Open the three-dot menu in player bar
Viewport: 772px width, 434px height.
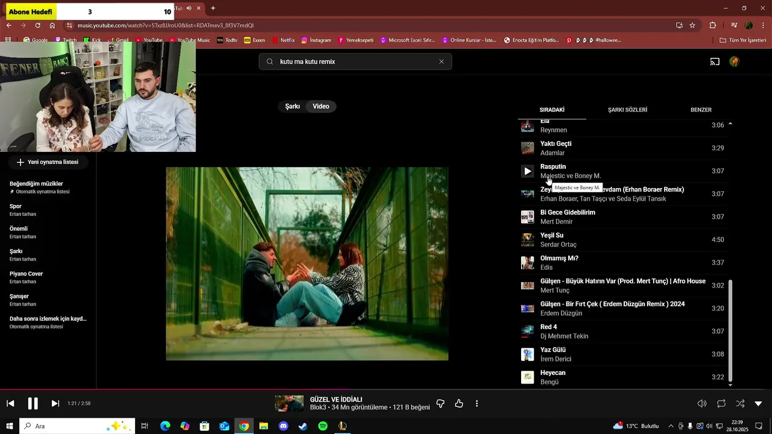tap(477, 403)
